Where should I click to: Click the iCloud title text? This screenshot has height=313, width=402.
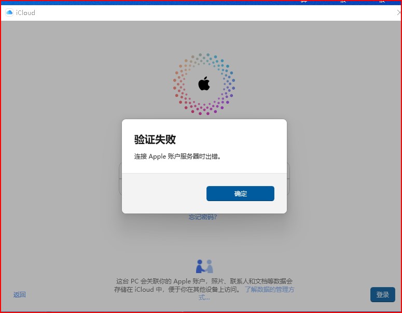click(25, 13)
